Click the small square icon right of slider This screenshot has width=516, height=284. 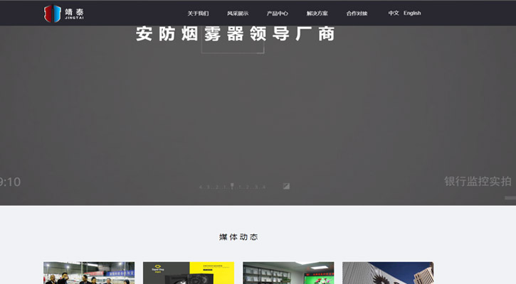point(286,186)
